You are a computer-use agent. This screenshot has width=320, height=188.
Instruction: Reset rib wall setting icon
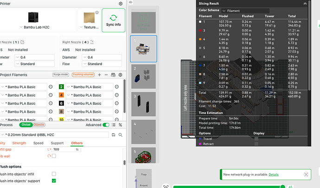click(x=49, y=156)
